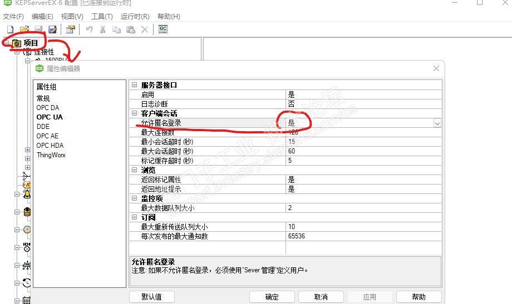
Task: Open the 允许匿名登录 value dropdown arrow
Action: [x=437, y=123]
